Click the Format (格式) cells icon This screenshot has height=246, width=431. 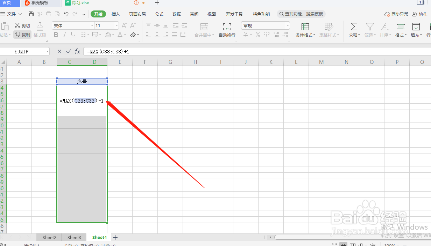pyautogui.click(x=401, y=27)
